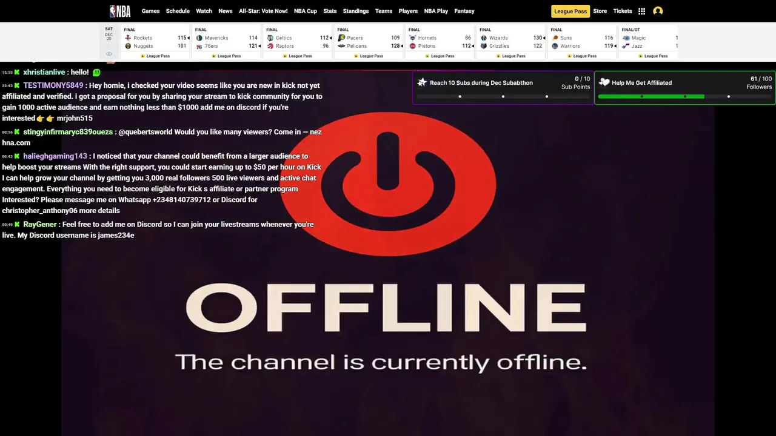This screenshot has height=436, width=776.
Task: Click the heart icon beside Help Me Get Affiliated
Action: (604, 82)
